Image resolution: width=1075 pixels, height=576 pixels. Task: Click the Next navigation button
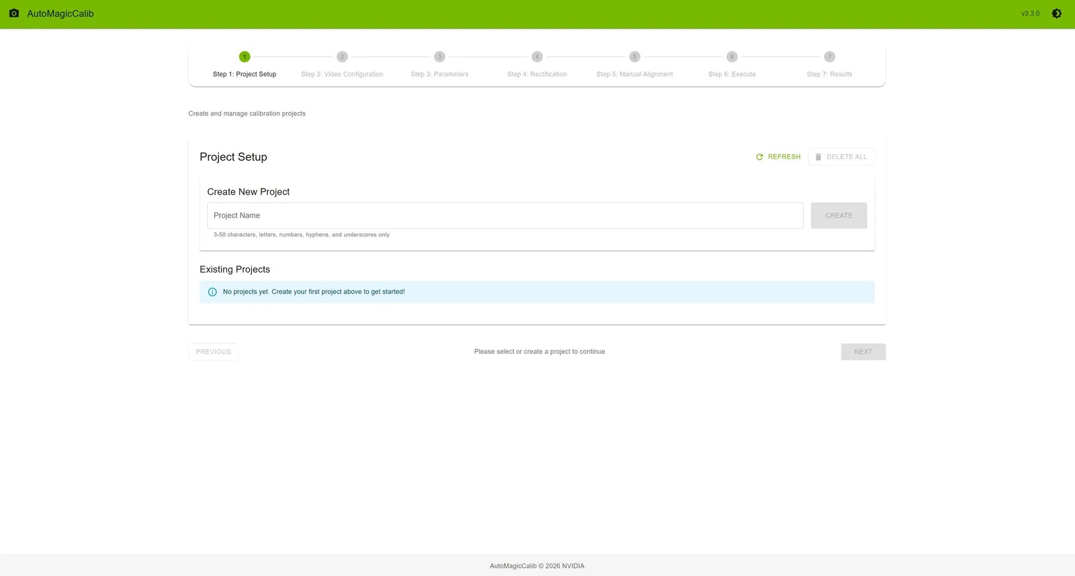click(863, 352)
